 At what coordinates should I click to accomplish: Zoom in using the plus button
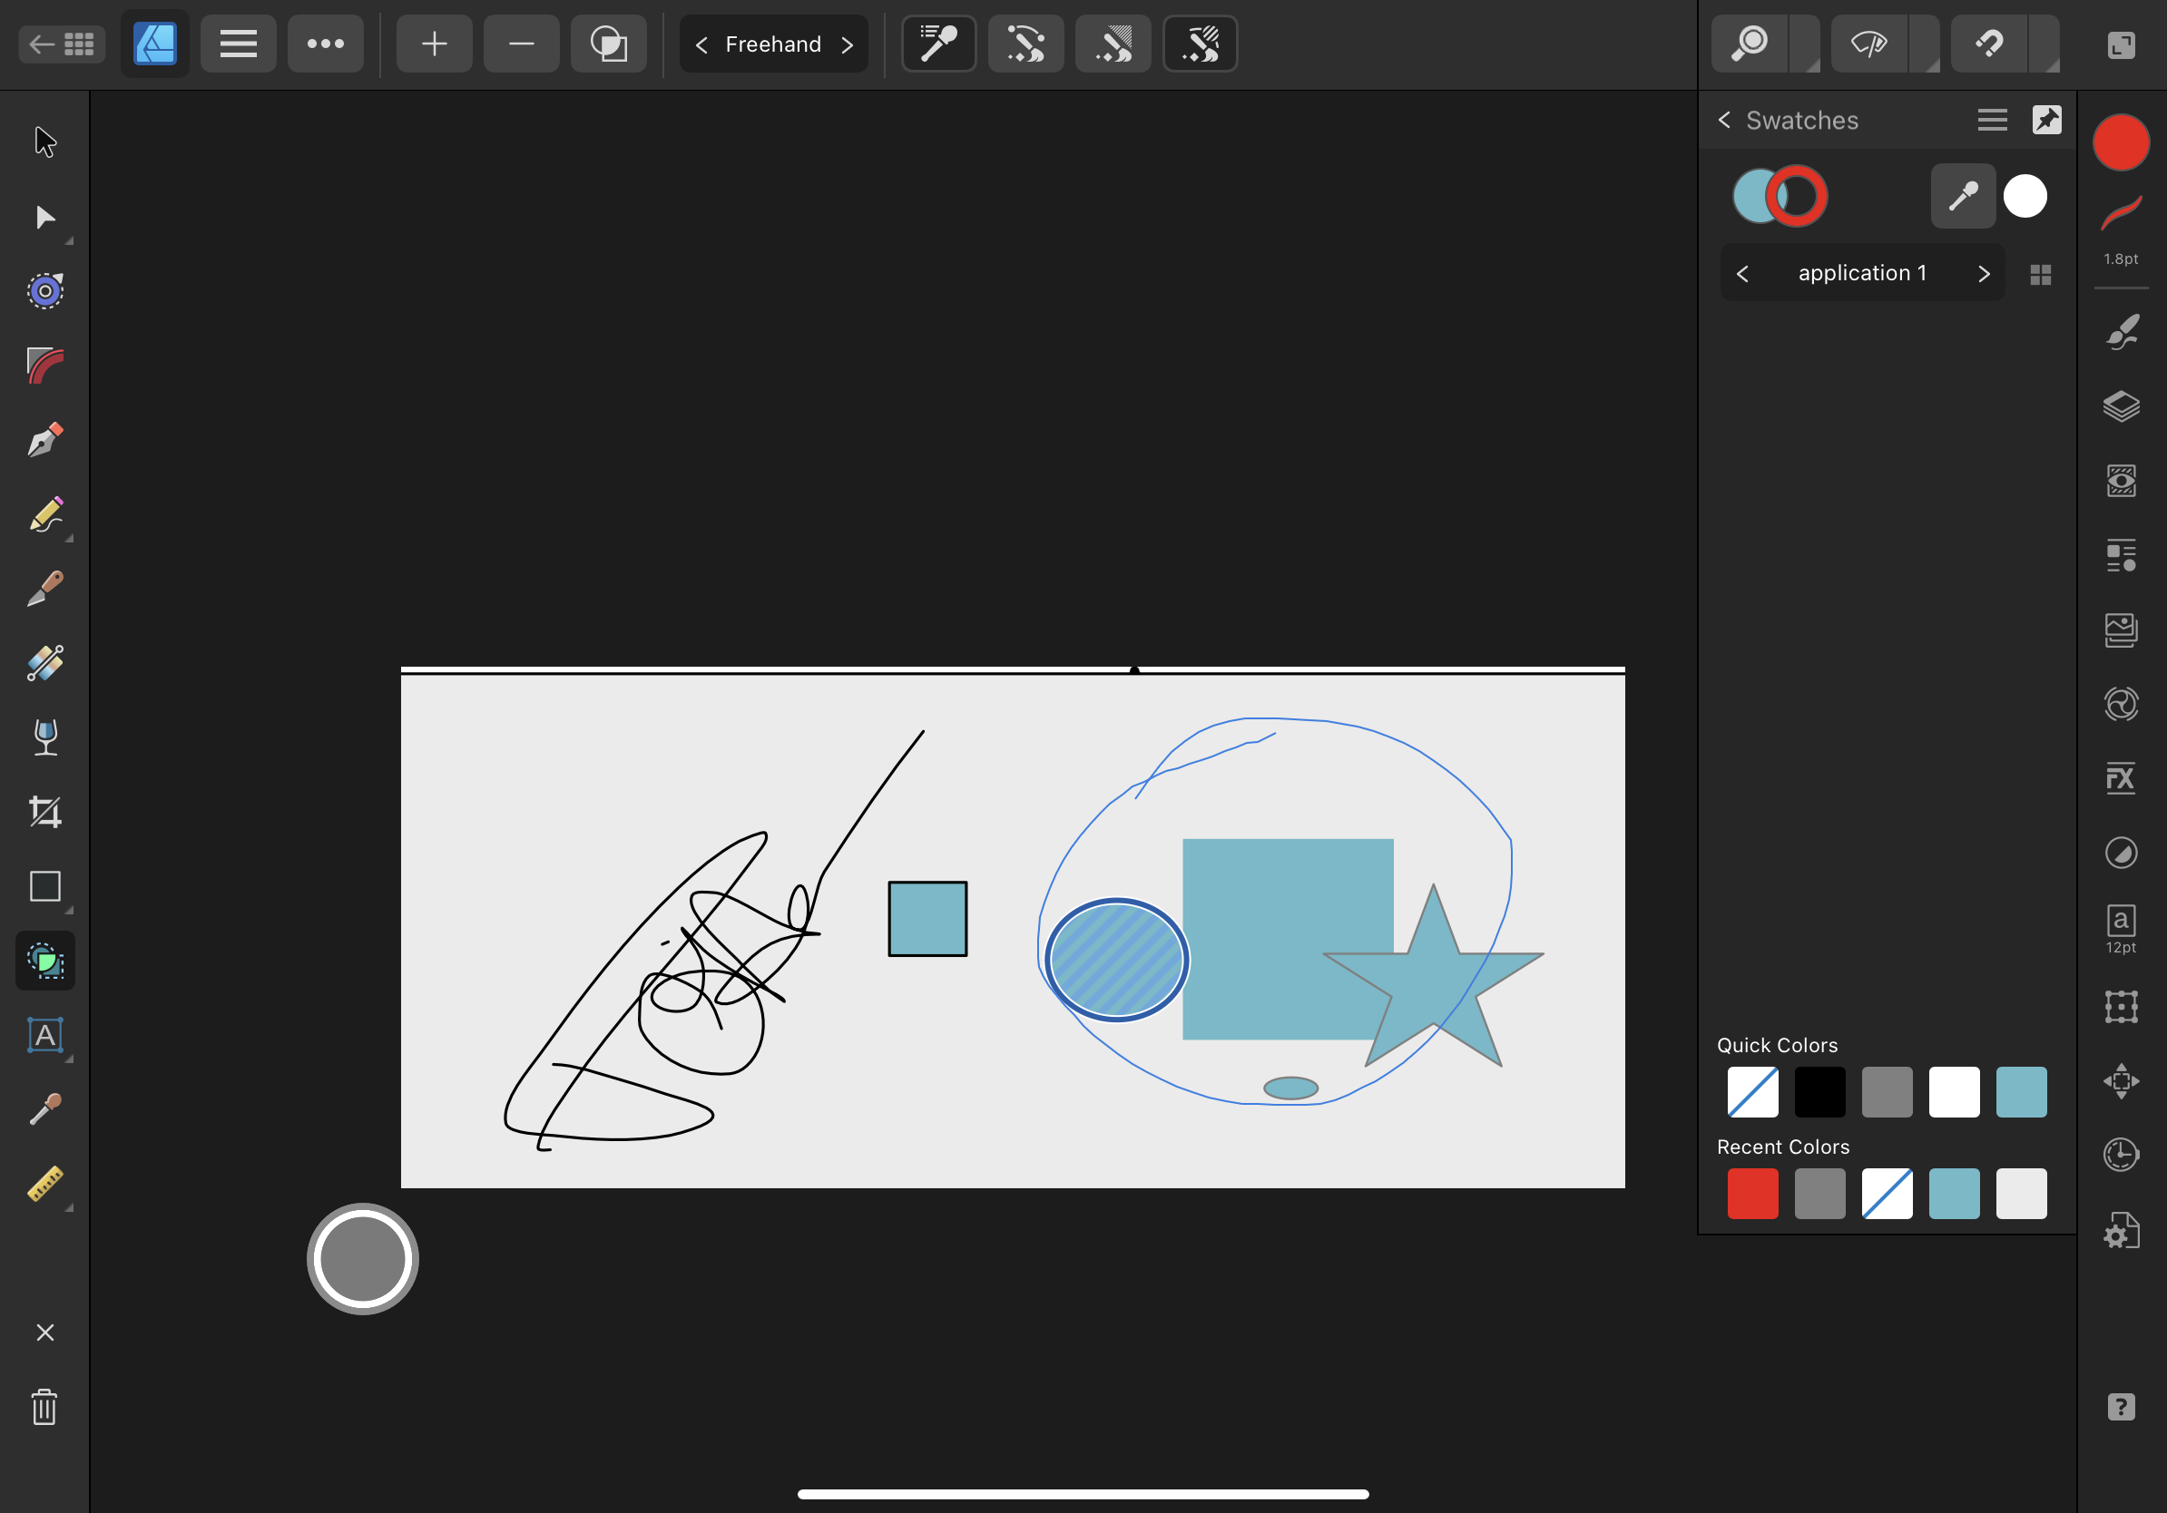coord(433,44)
